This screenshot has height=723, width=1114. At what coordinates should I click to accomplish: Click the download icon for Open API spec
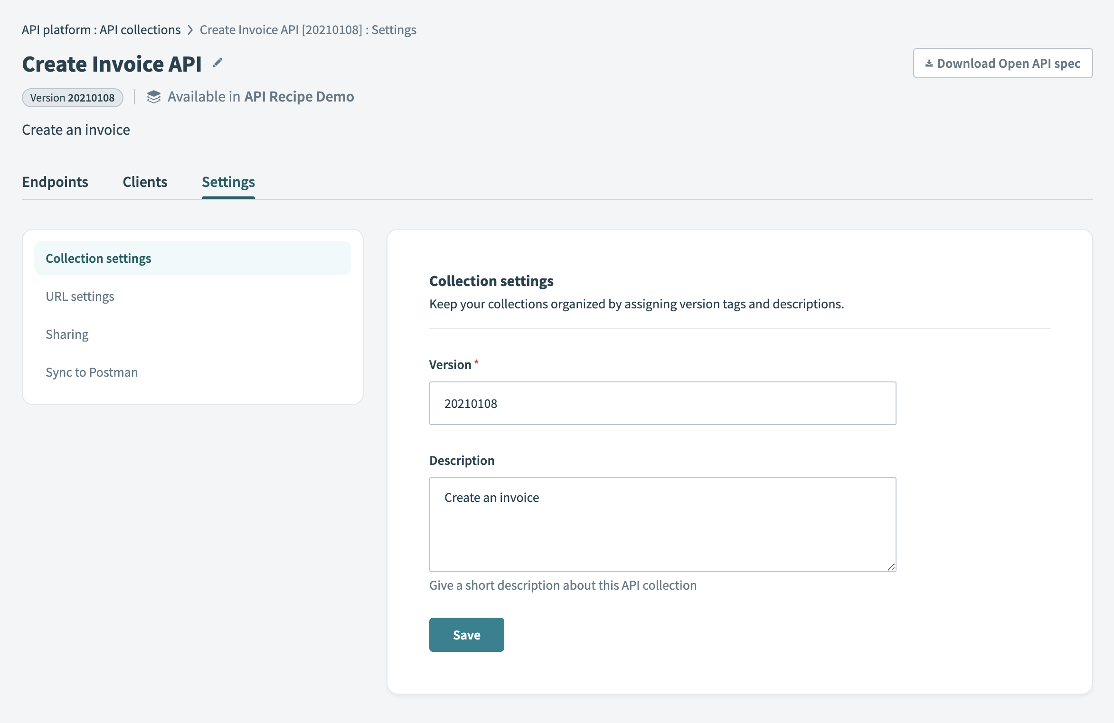(x=928, y=63)
